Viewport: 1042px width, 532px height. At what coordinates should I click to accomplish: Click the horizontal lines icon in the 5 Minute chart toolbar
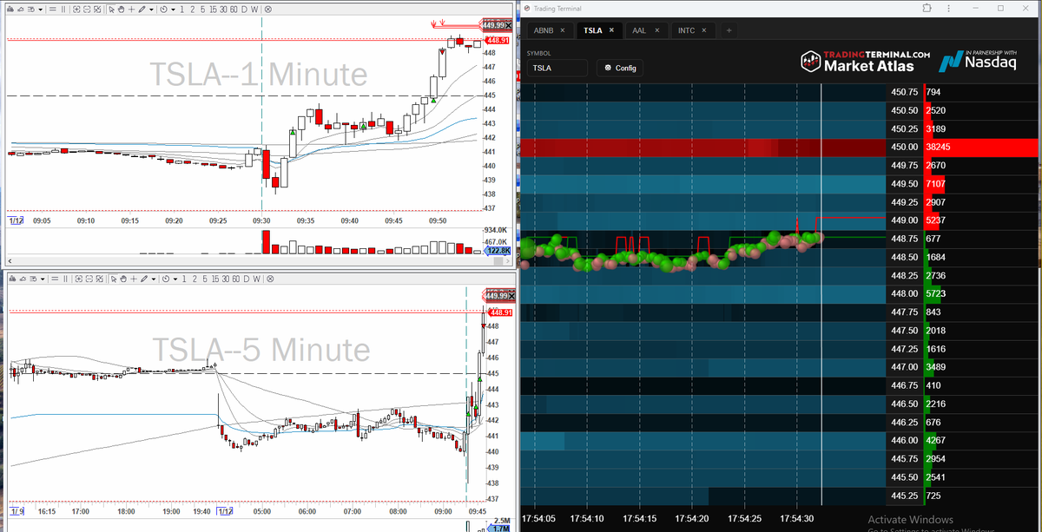(53, 279)
